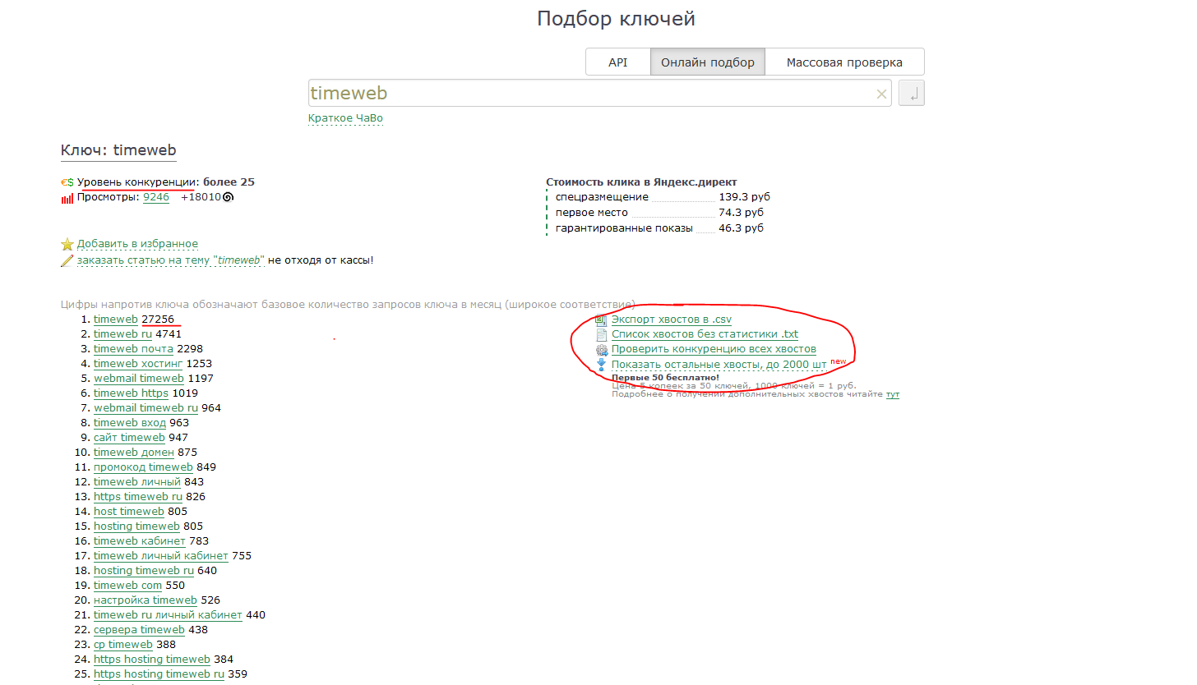1197x685 pixels.
Task: Expand Показать остальные хвосты, до 2000 шт
Action: 719,364
